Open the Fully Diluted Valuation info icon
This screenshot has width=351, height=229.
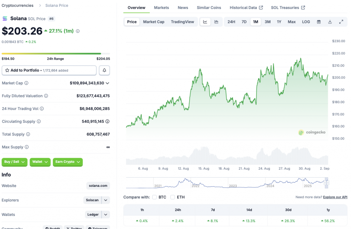click(x=46, y=96)
